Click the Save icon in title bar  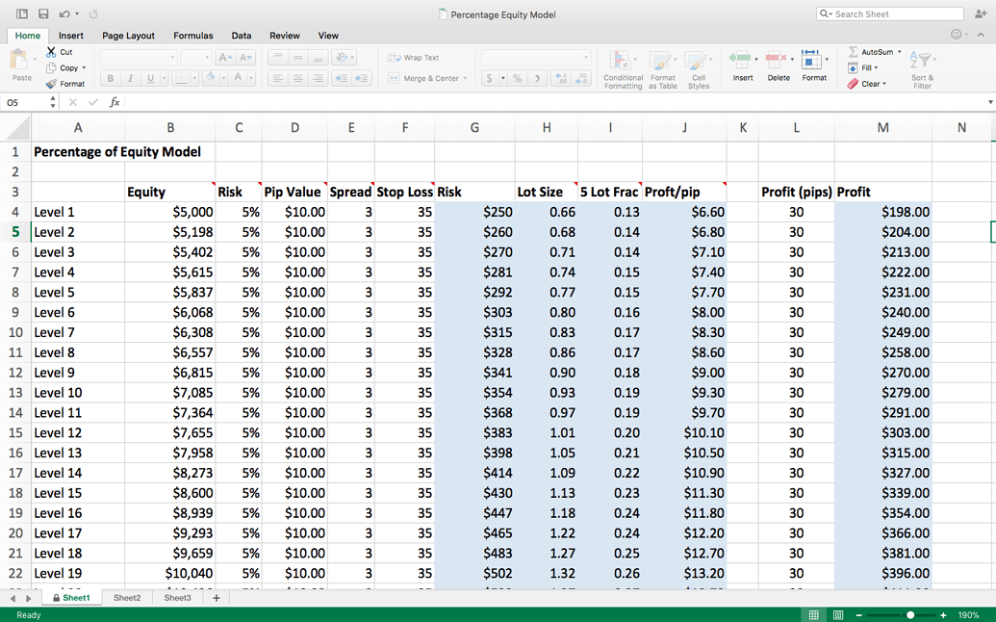[x=43, y=14]
